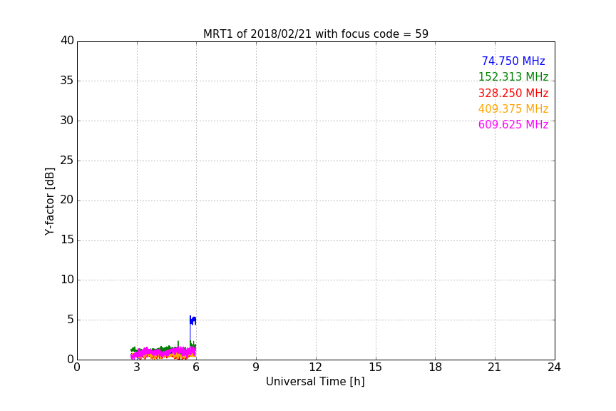Select the blue 74.750 MHz legend label
The width and height of the screenshot is (616, 411).
coord(513,61)
